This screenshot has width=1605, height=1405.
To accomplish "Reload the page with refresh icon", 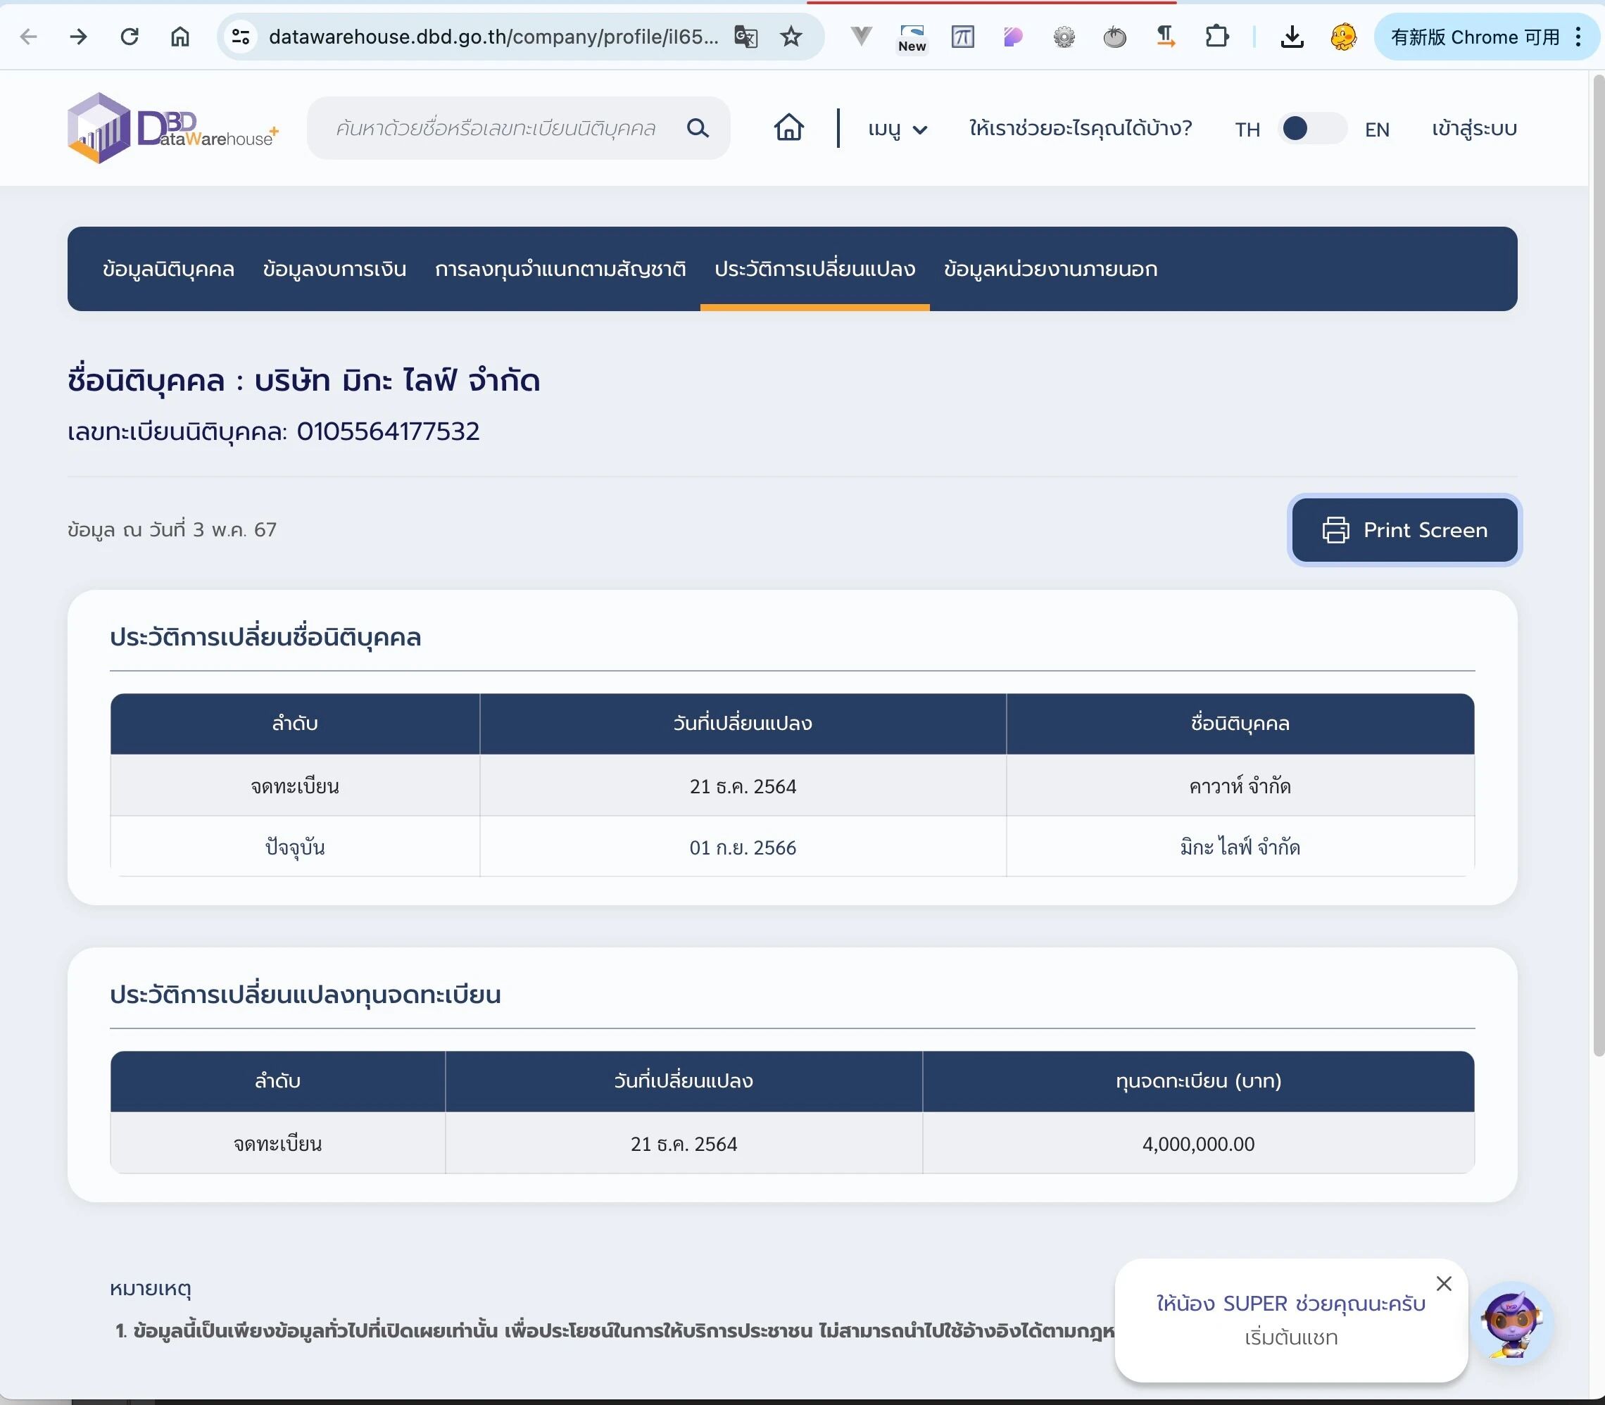I will tap(130, 37).
